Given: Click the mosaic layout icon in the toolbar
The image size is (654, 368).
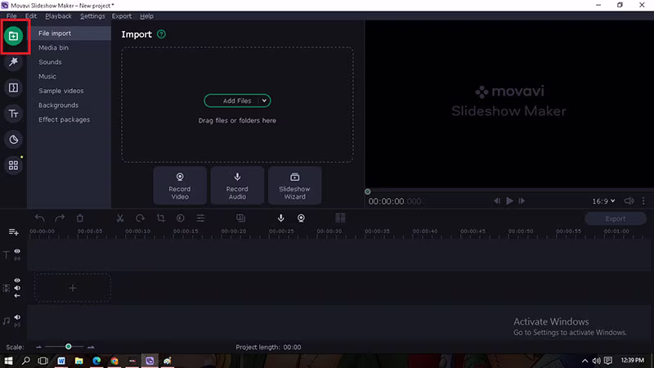Looking at the screenshot, I should coord(340,218).
